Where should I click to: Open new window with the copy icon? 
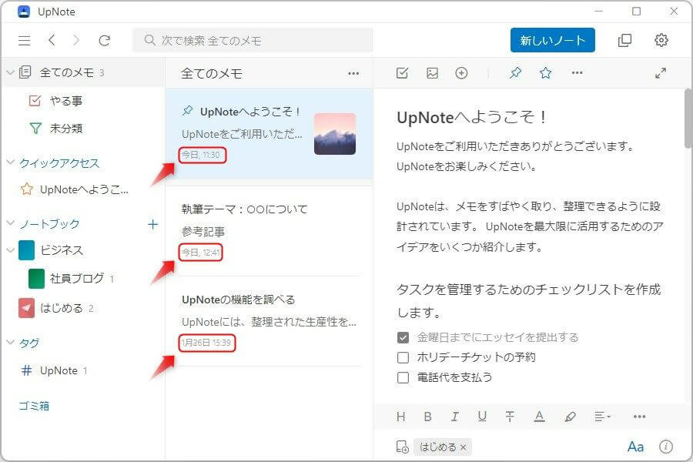coord(624,40)
